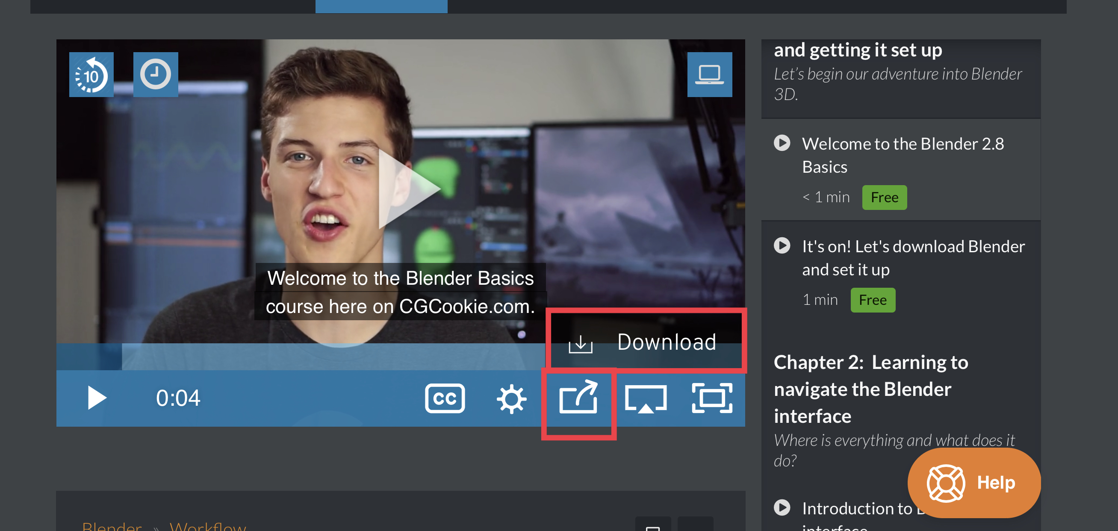
Task: Select Chapter 2 navigate interface heading
Action: (870, 389)
